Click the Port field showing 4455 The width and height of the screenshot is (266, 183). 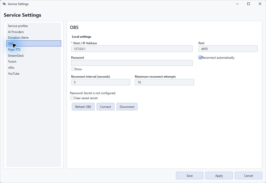click(x=228, y=49)
